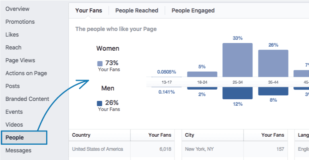Open Actions on Page insights
Screen dimensions: 309x160
click(x=26, y=73)
